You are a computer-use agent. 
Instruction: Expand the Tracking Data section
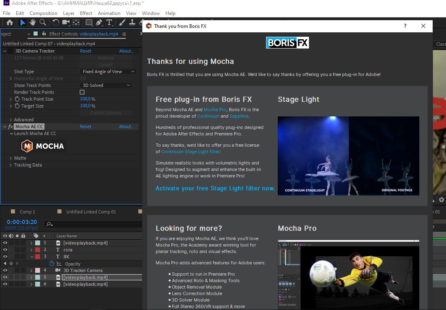tap(11, 165)
